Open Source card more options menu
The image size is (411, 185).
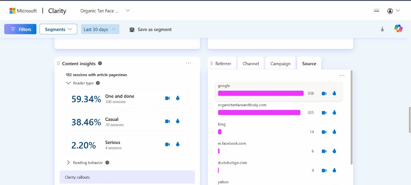(342, 75)
